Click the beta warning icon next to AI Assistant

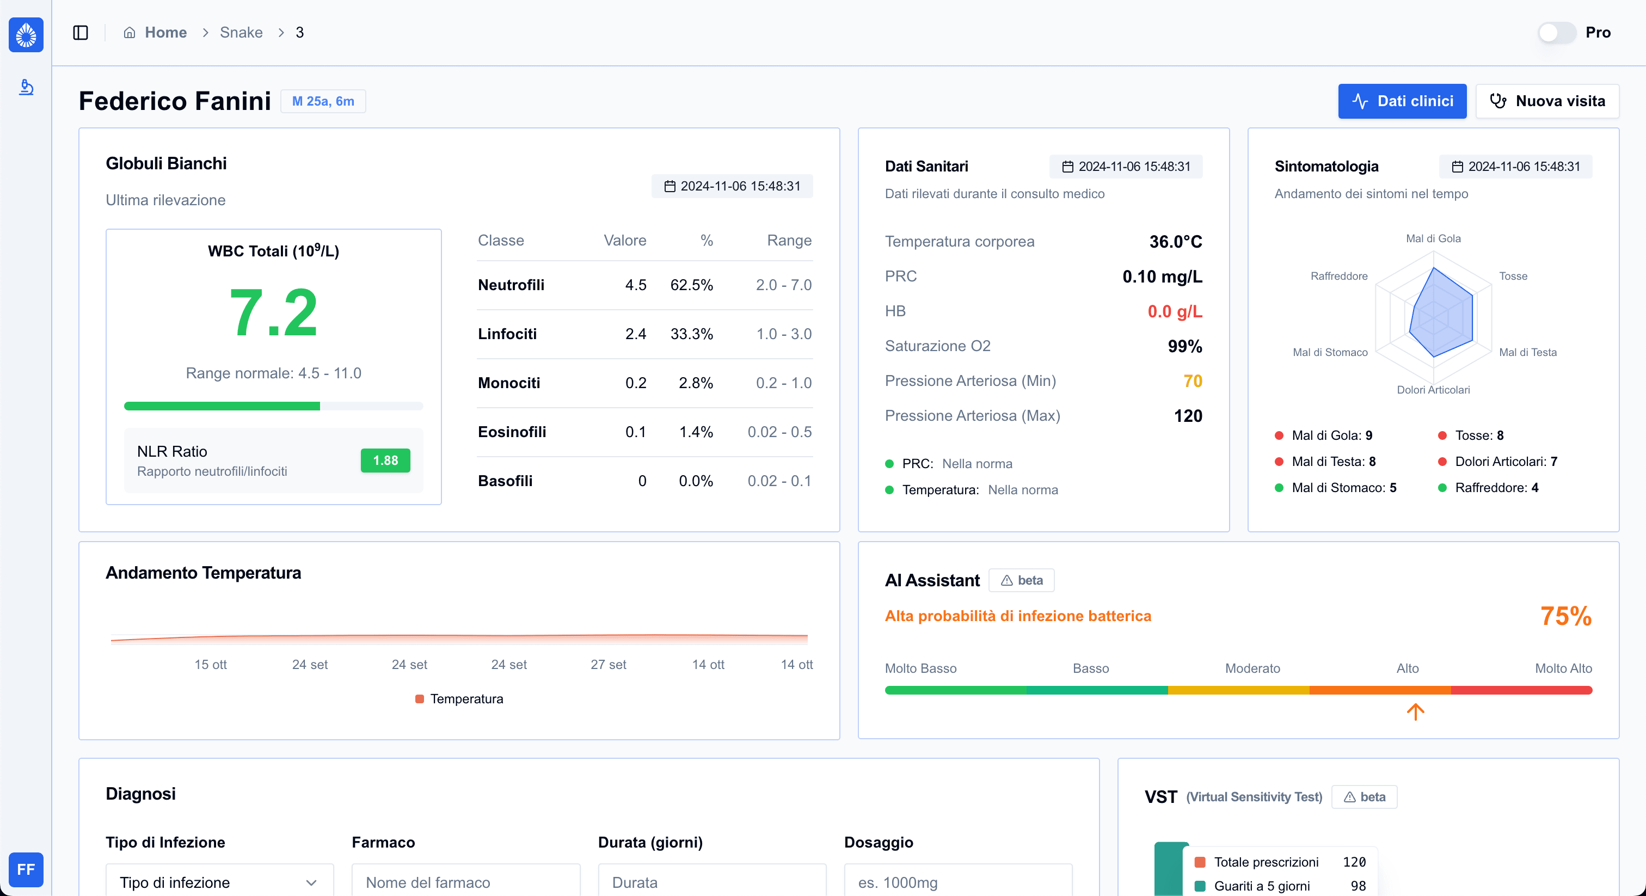coord(1006,580)
